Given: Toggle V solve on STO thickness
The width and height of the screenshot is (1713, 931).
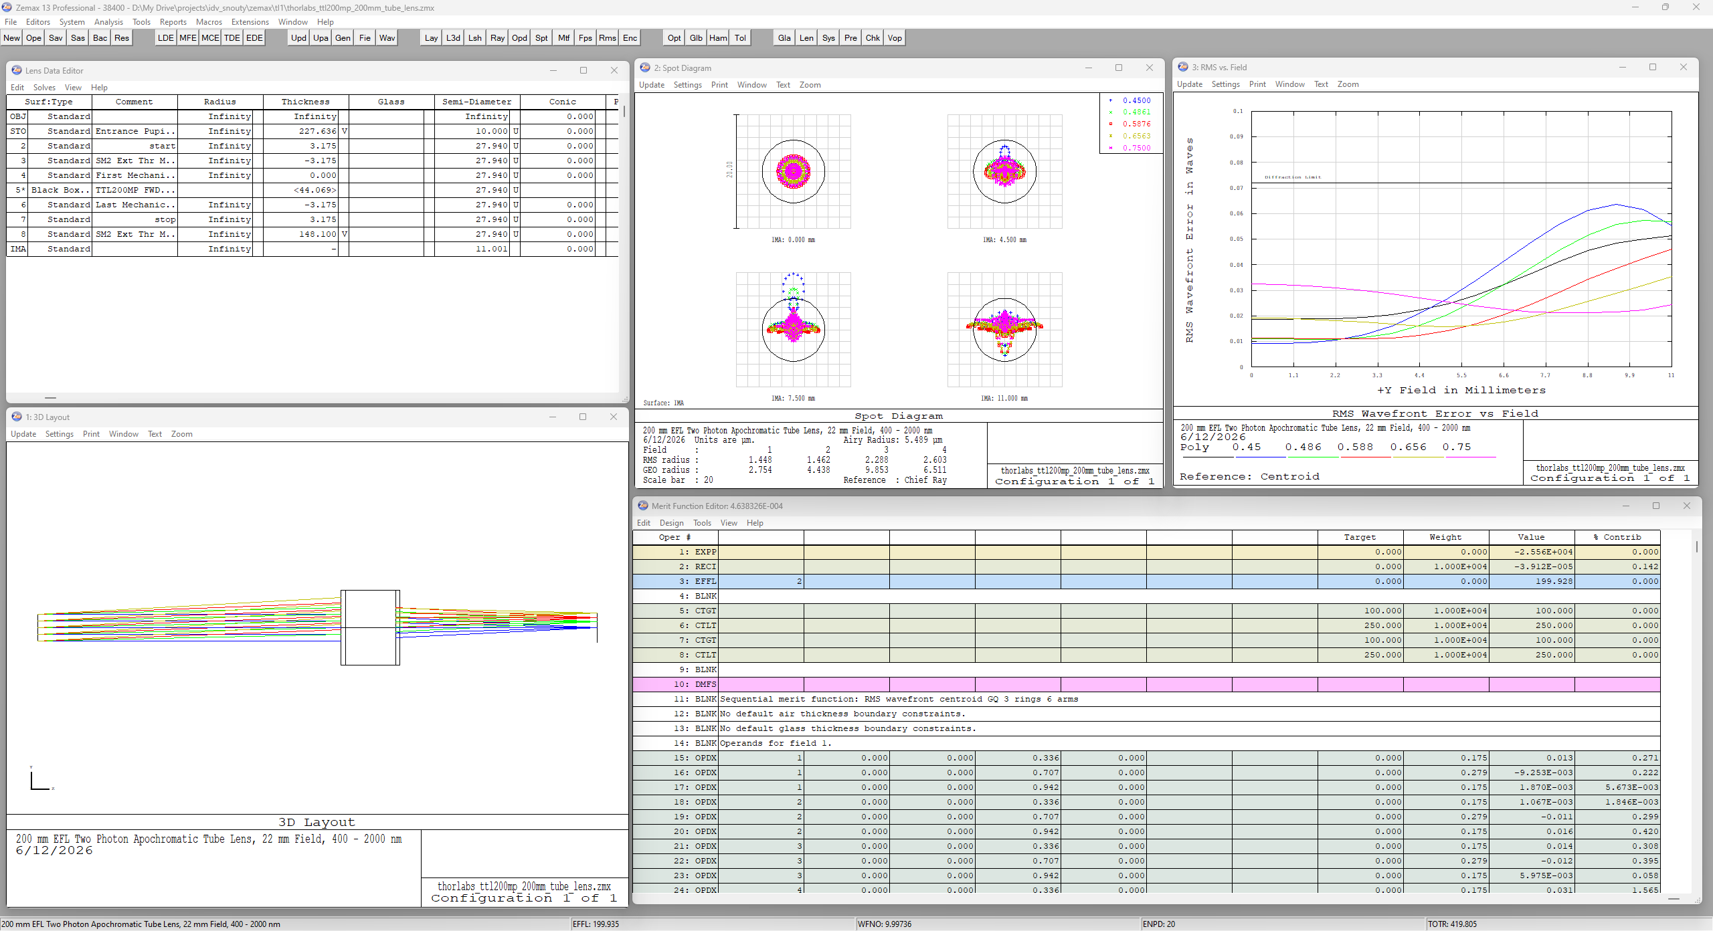Looking at the screenshot, I should pos(344,131).
